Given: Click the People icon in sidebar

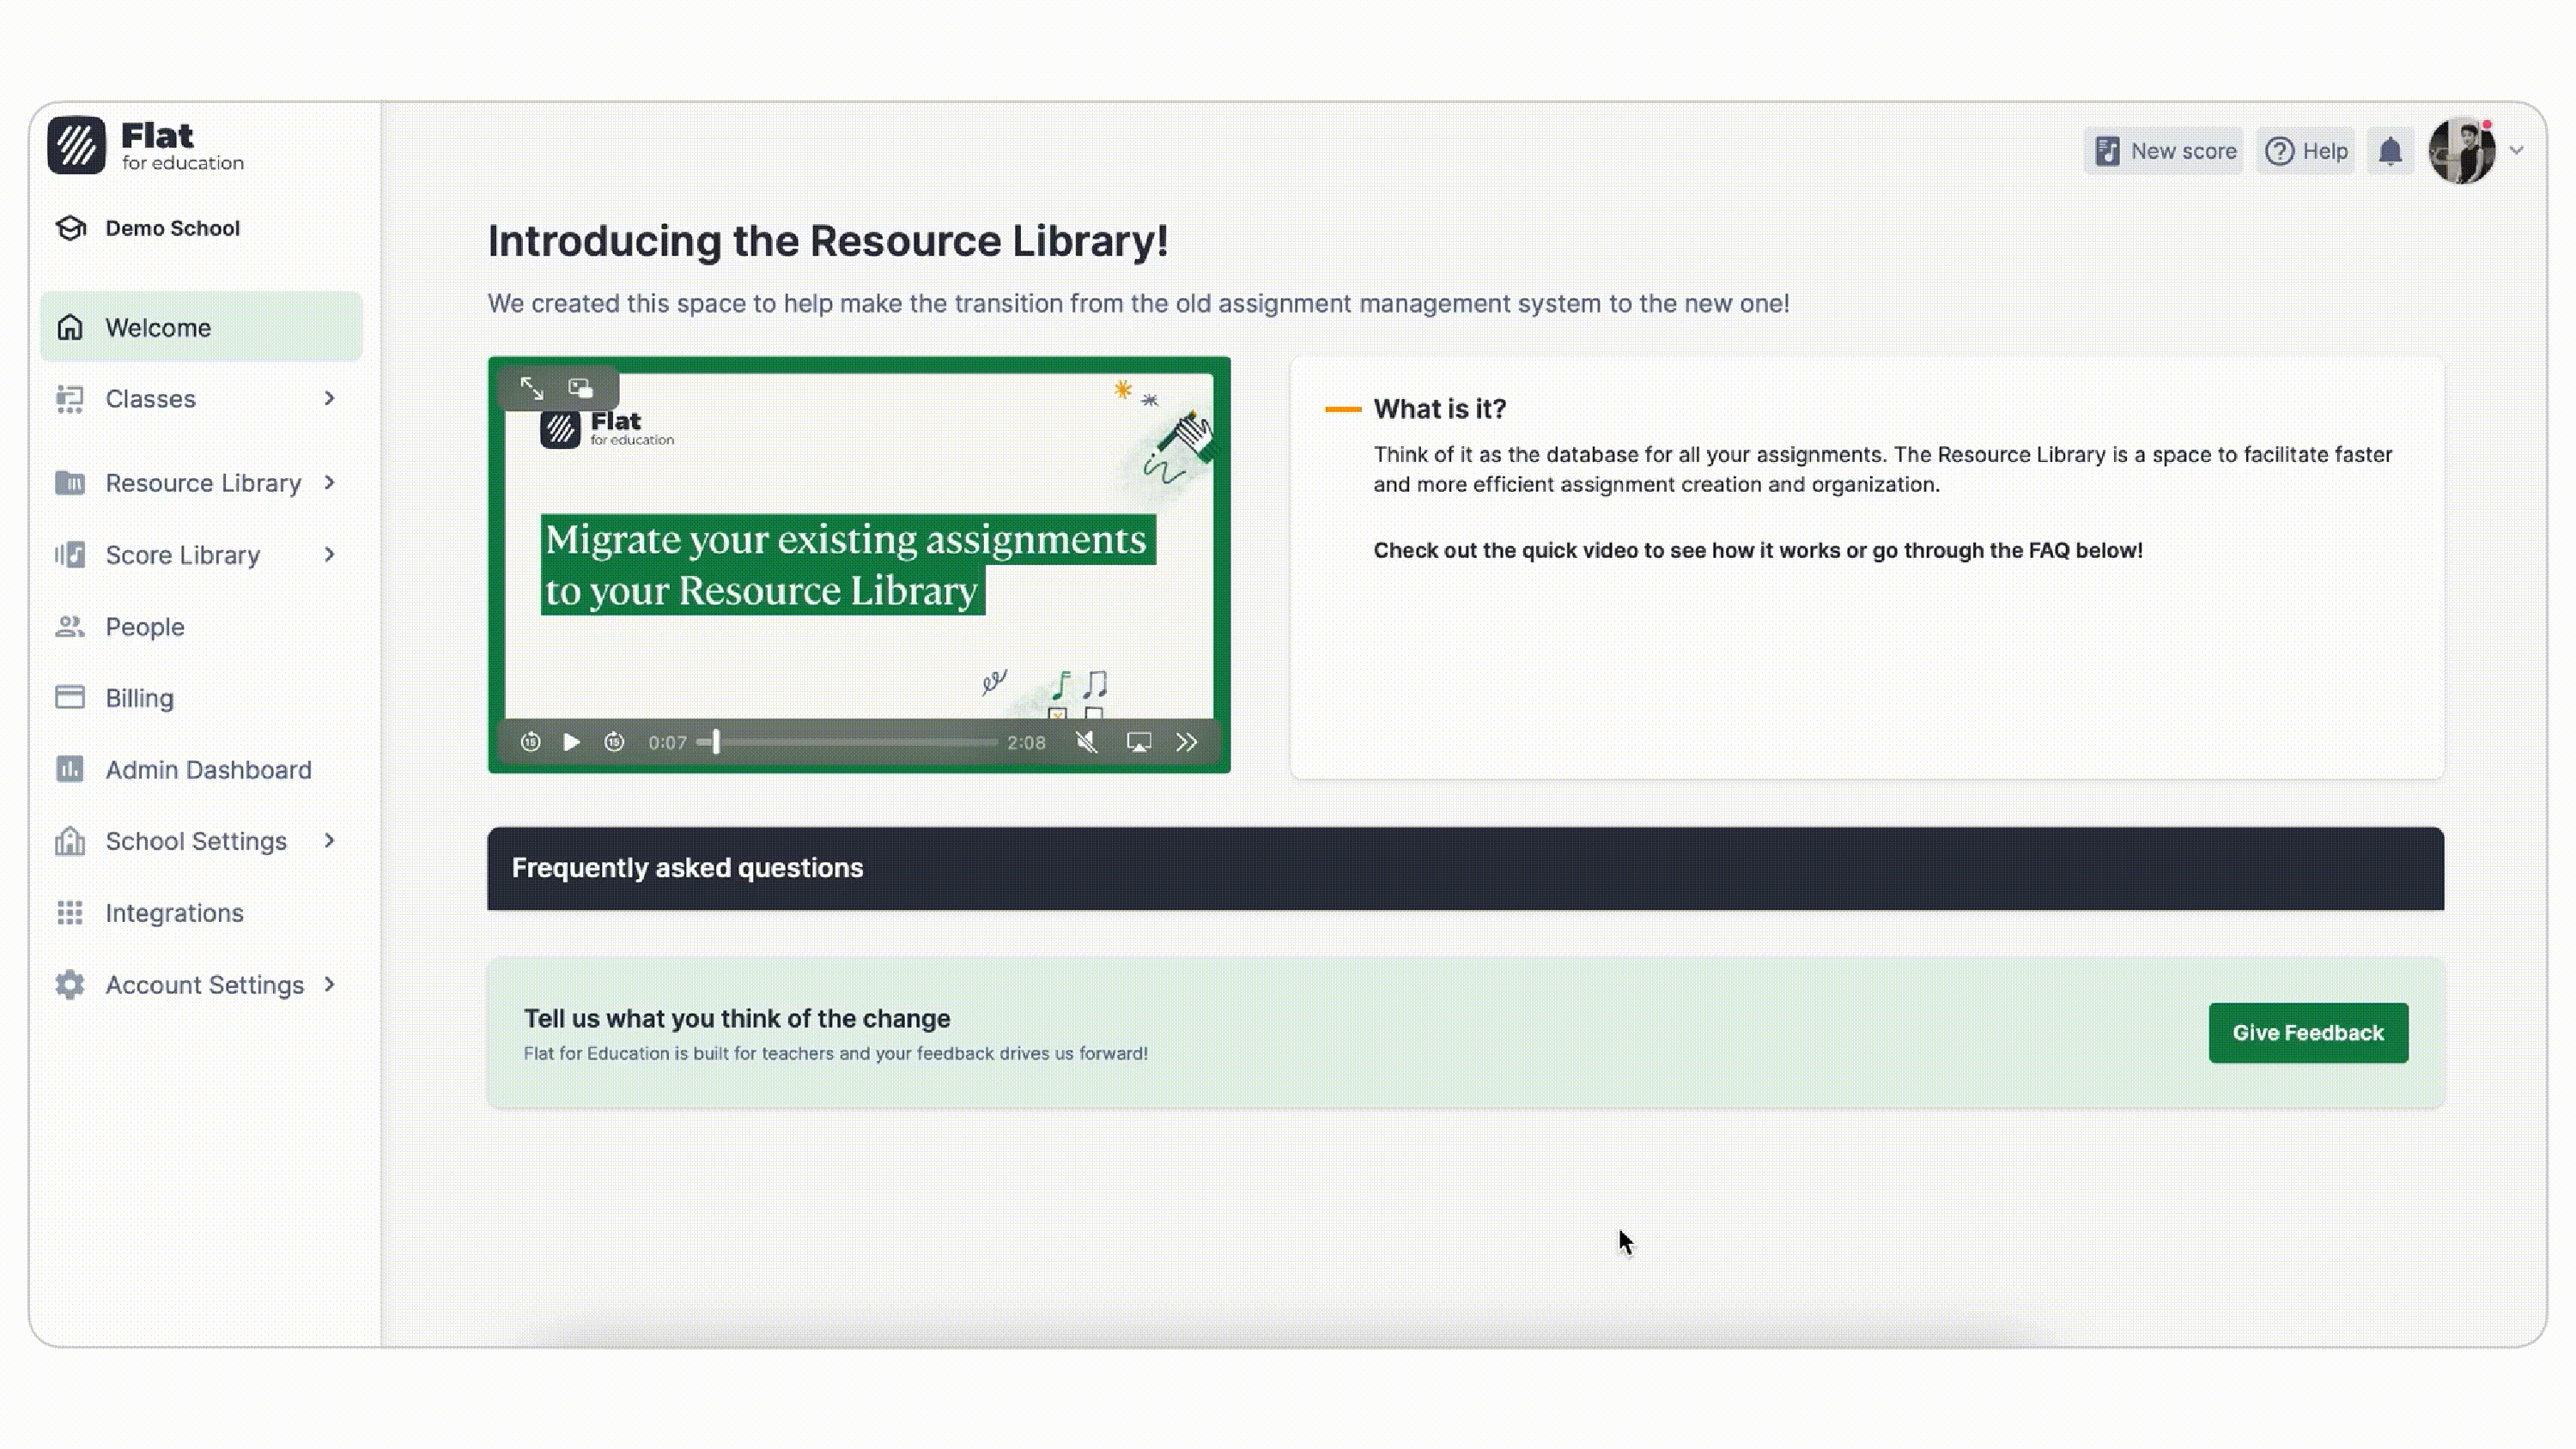Looking at the screenshot, I should (x=70, y=627).
